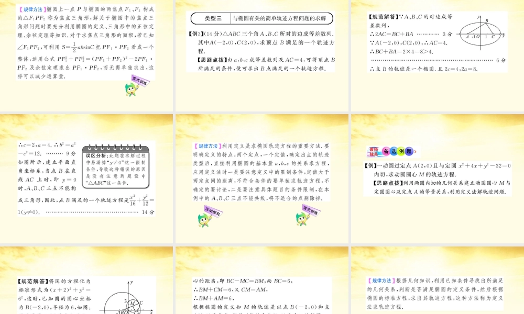
Task: Click the 【规律方法】 label before 利用定义
Action: [x=208, y=146]
